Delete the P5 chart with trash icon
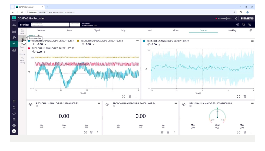The width and height of the screenshot is (265, 151). coord(245,97)
